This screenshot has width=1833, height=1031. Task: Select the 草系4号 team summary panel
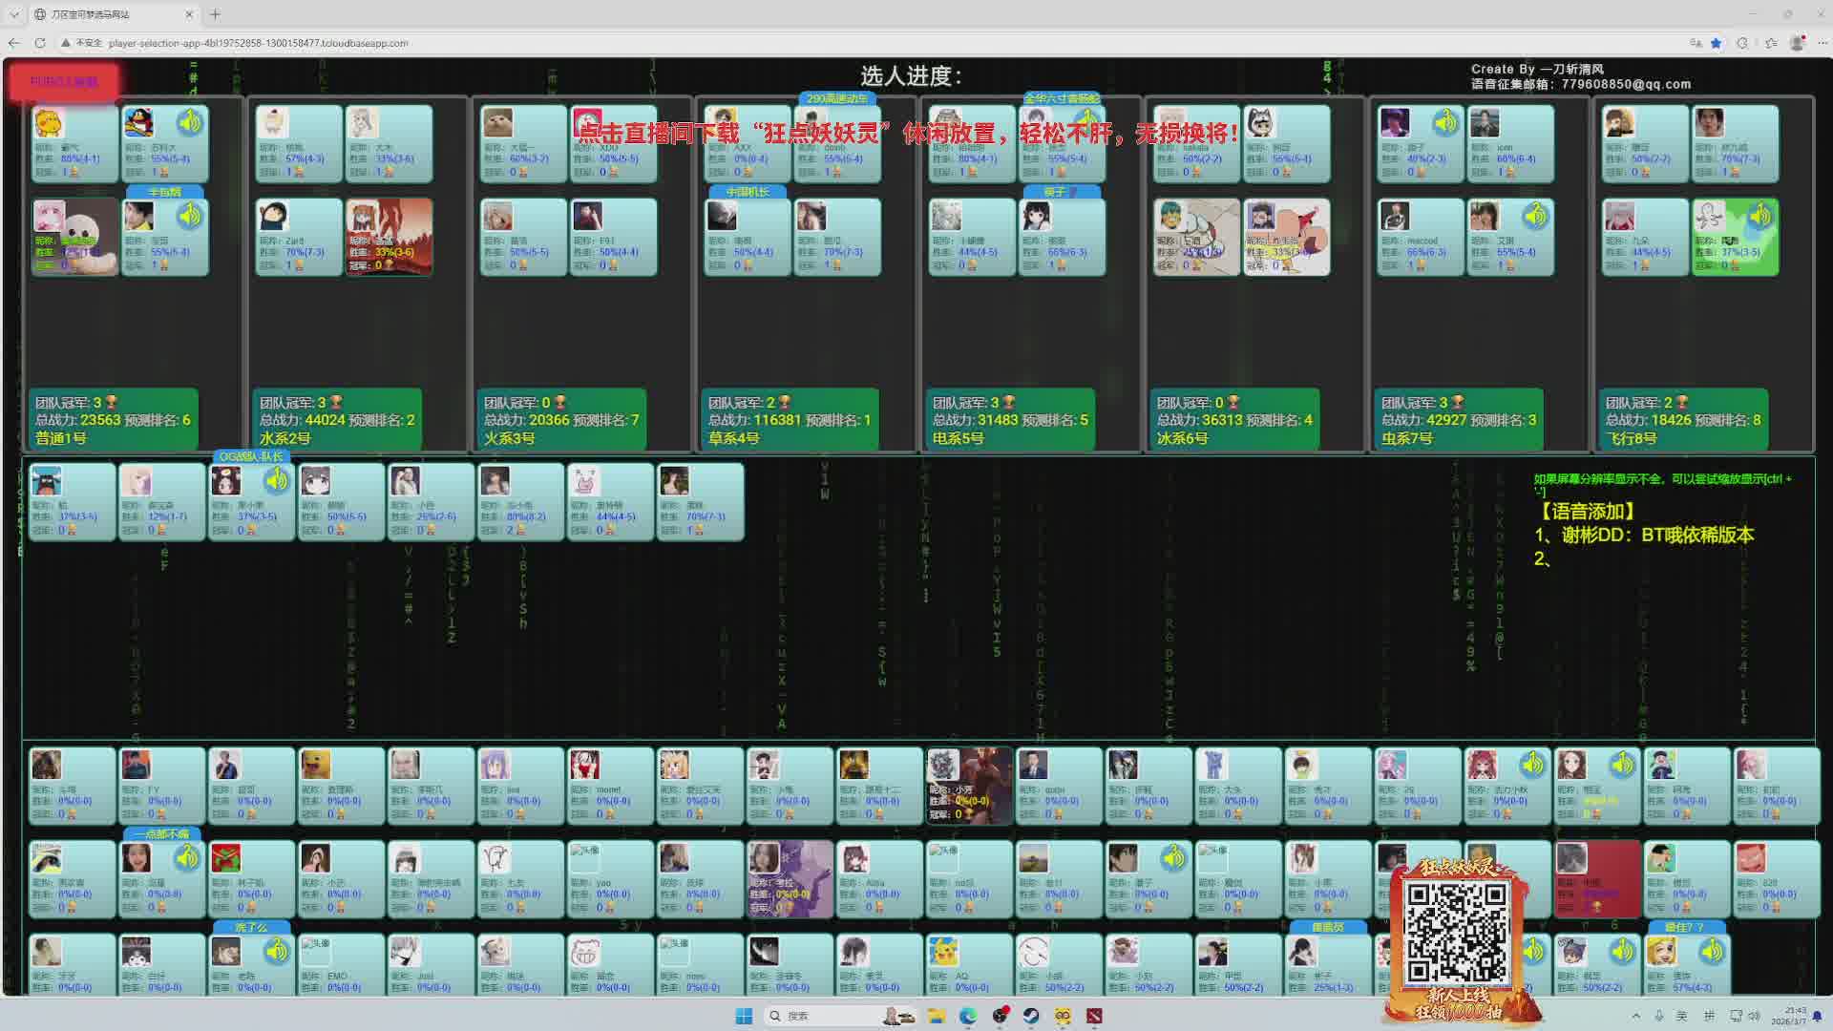789,420
